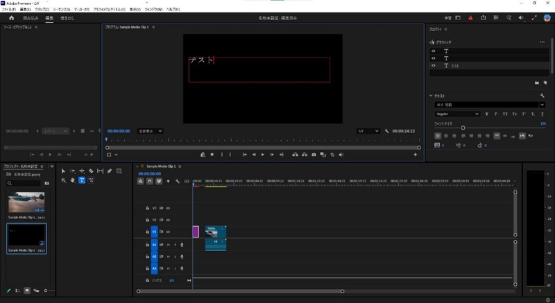555x303 pixels.
Task: Toggle V2 track output eye
Action: [168, 220]
